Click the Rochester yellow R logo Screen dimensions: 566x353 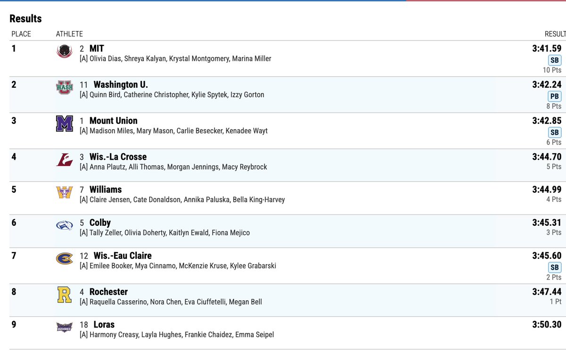coord(64,295)
